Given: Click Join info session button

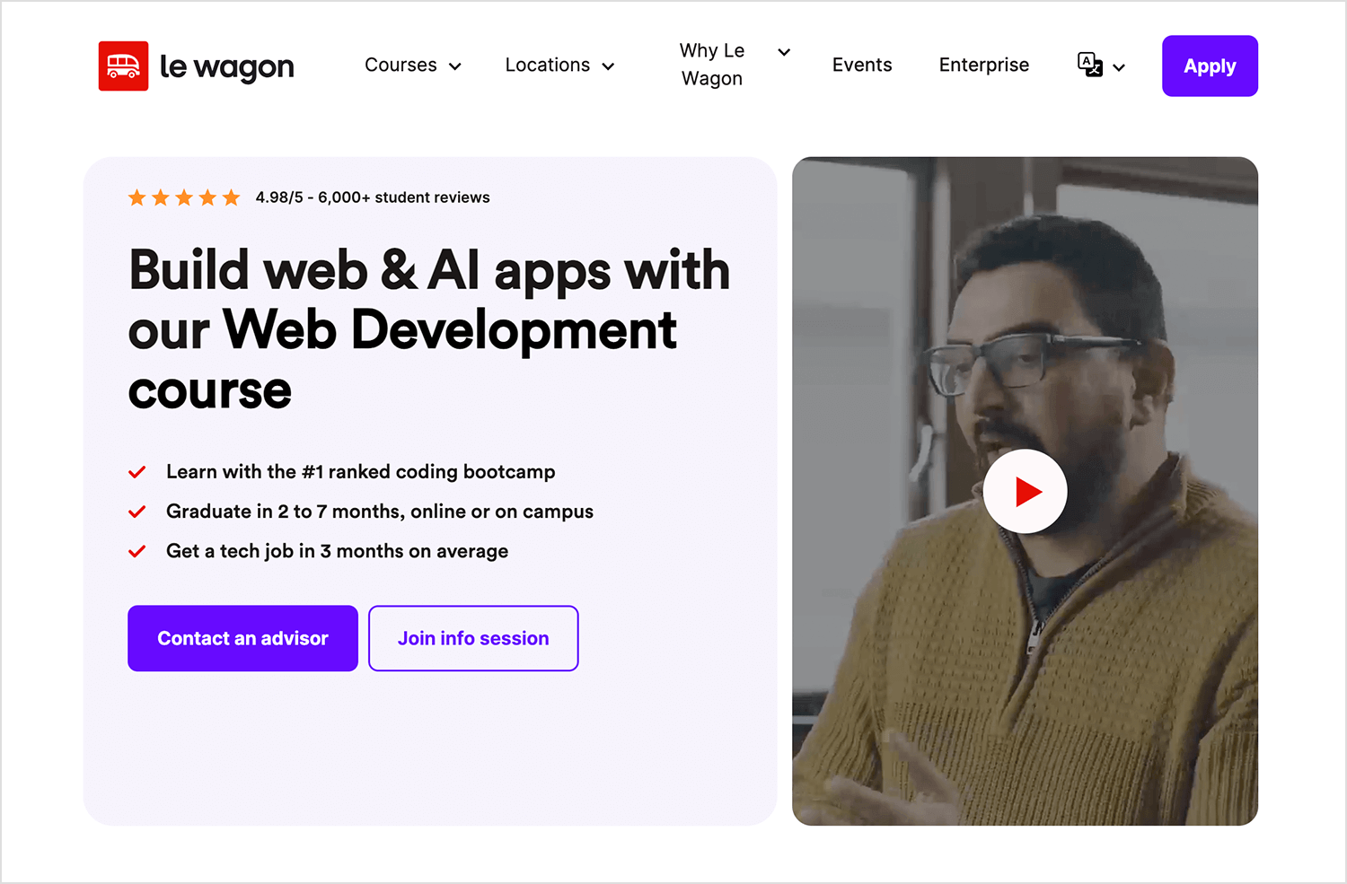Looking at the screenshot, I should [473, 638].
